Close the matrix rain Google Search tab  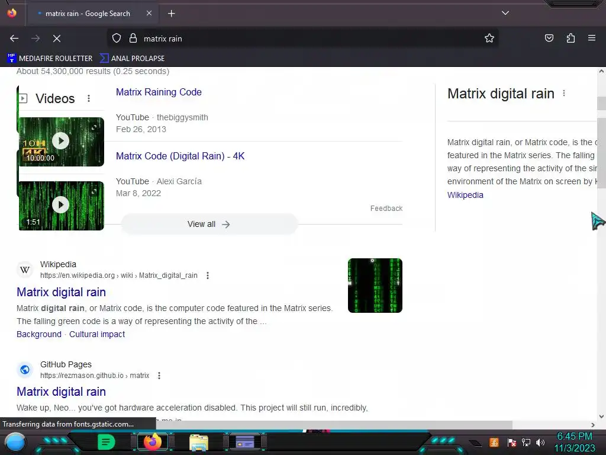(149, 13)
